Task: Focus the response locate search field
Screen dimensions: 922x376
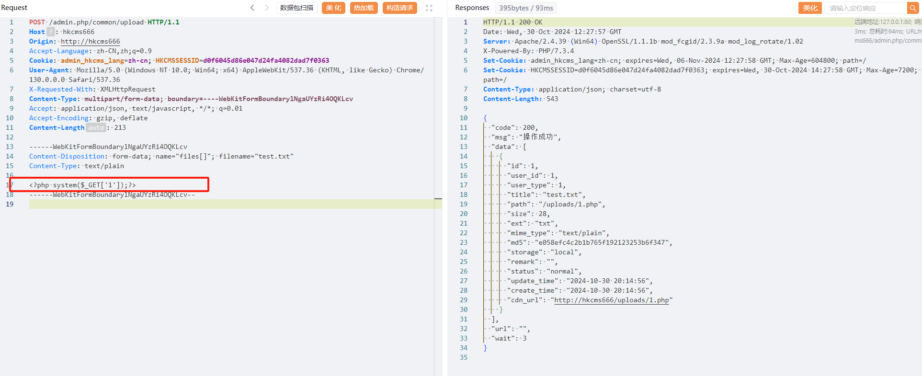Action: coord(865,8)
